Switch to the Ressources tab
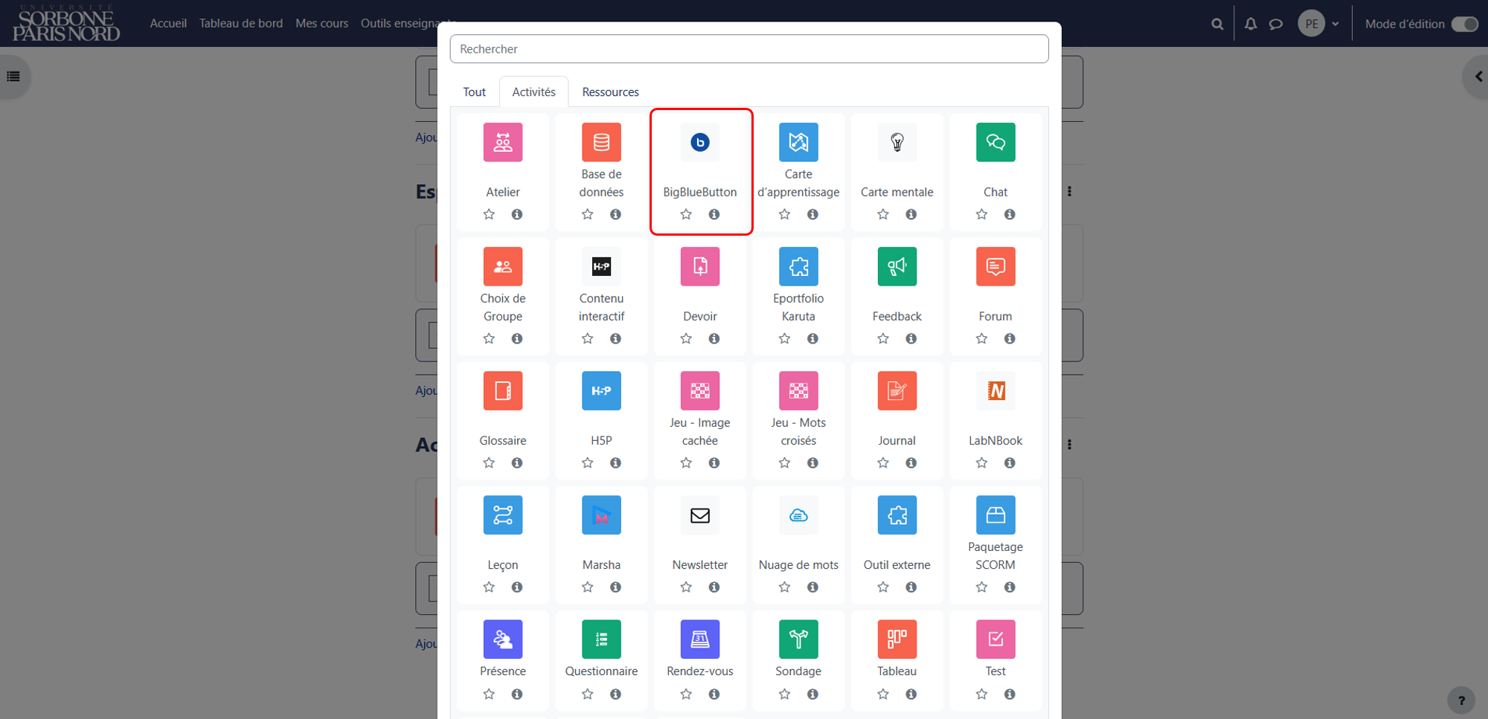The image size is (1488, 719). coord(610,92)
